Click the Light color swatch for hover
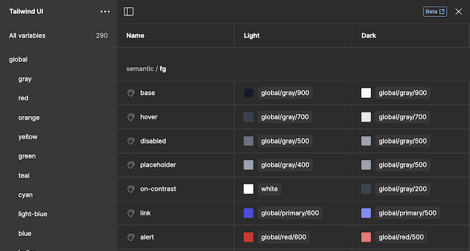Image resolution: width=470 pixels, height=251 pixels. coord(249,117)
